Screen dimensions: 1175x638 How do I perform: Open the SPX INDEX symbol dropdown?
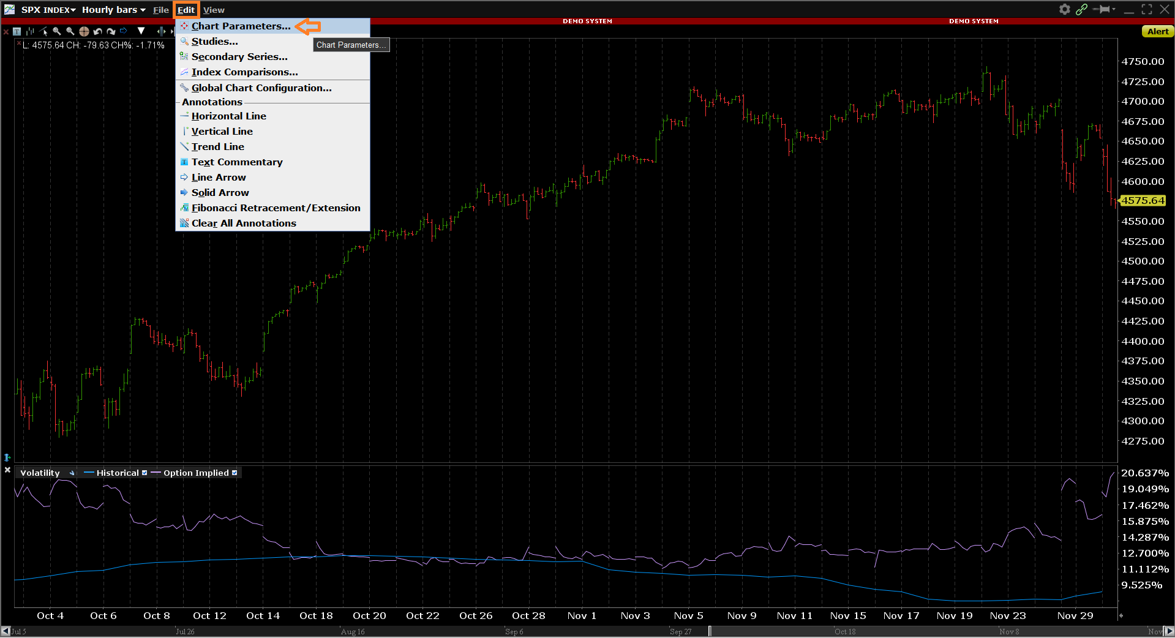pyautogui.click(x=48, y=10)
